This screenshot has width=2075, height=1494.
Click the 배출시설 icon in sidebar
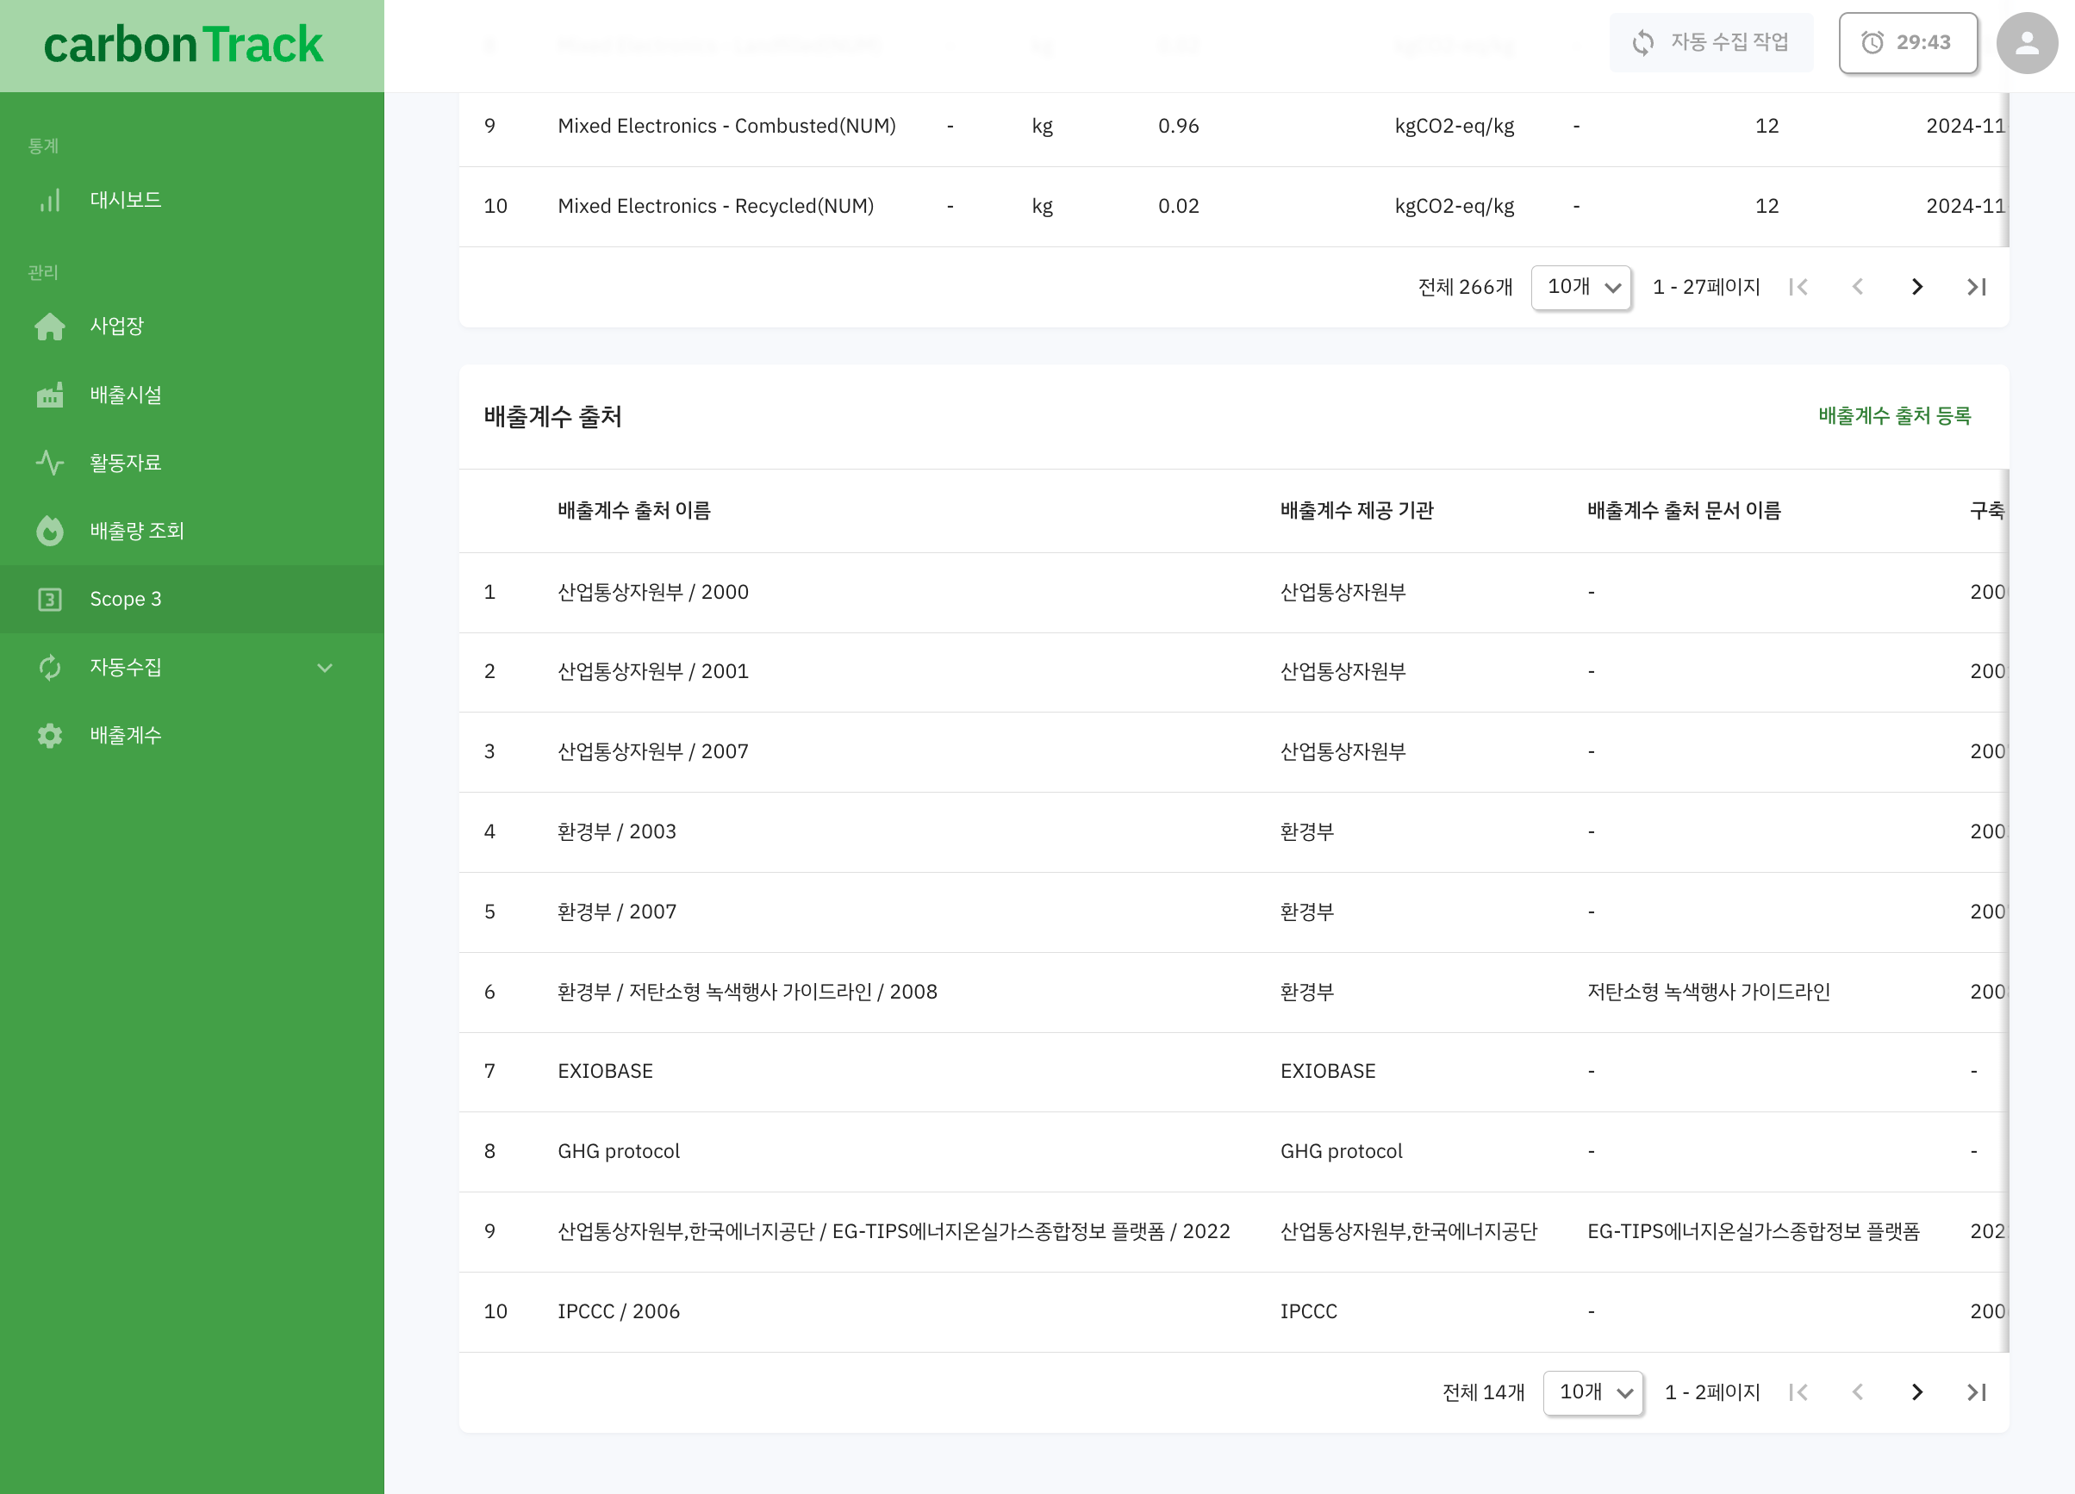(48, 396)
